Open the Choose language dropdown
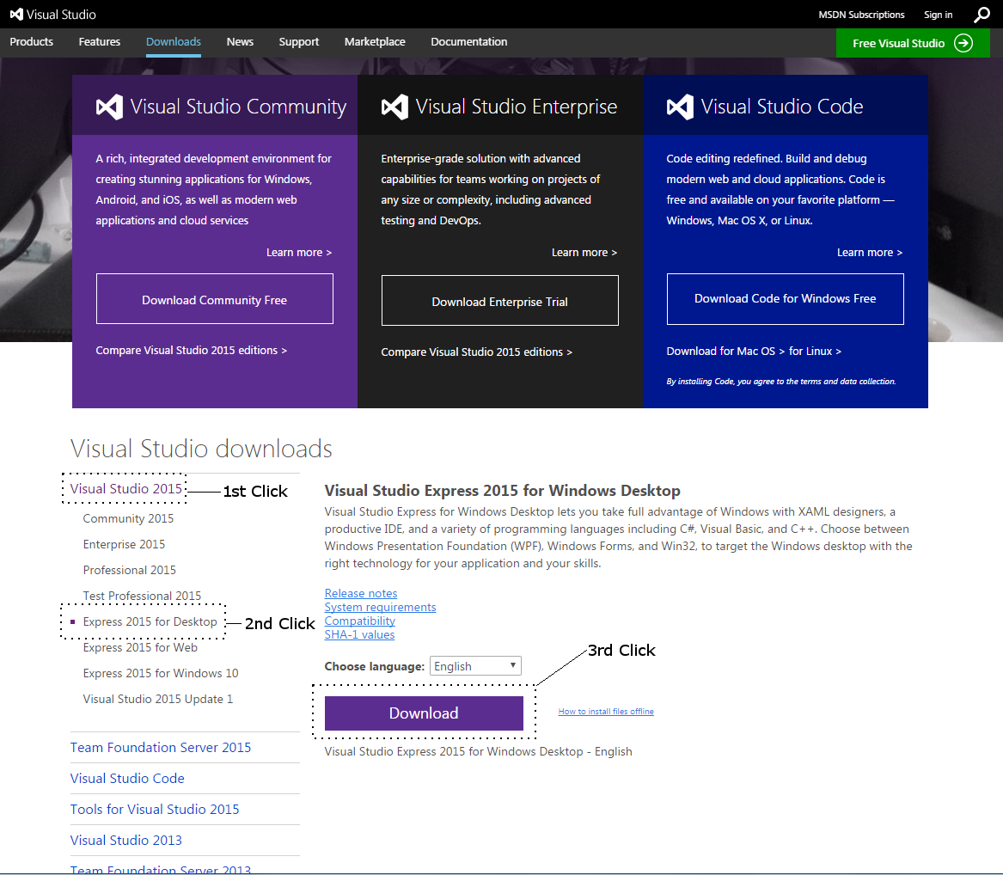This screenshot has height=875, width=1003. [475, 666]
